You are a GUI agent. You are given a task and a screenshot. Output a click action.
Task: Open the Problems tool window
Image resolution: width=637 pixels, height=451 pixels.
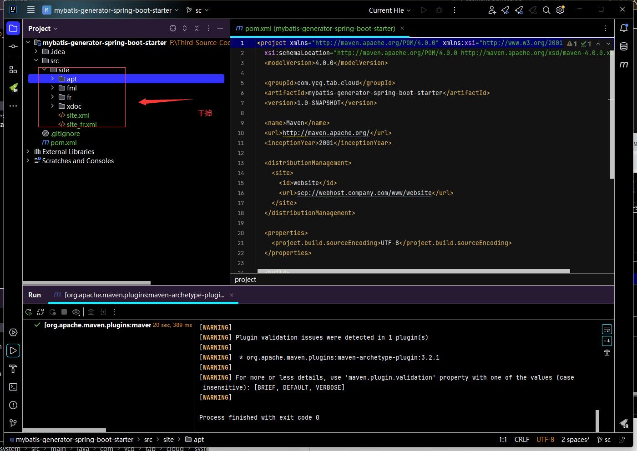[13, 405]
